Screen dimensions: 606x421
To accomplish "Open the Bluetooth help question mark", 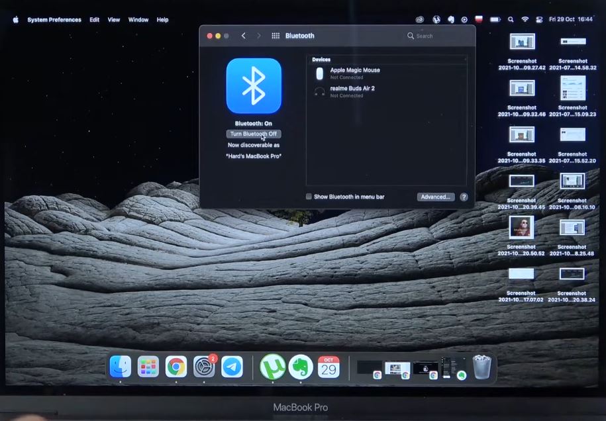I will pos(464,197).
